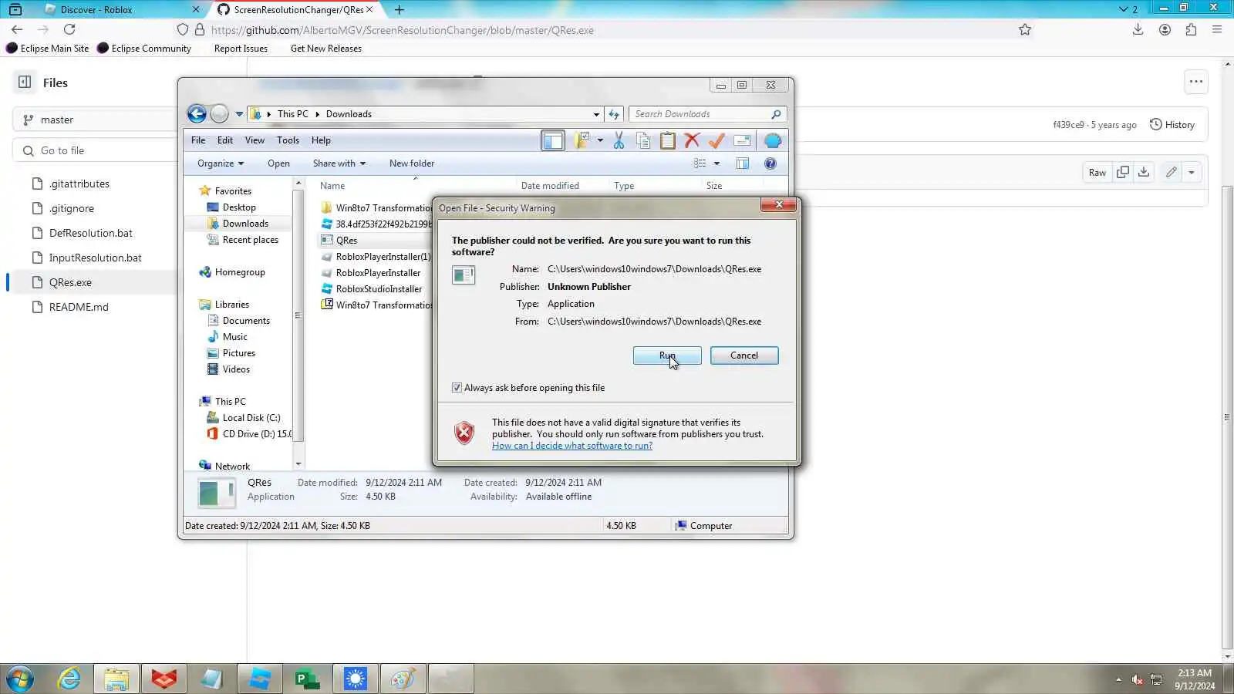This screenshot has width=1234, height=694.
Task: Click the GitHub Raw button
Action: point(1097,173)
